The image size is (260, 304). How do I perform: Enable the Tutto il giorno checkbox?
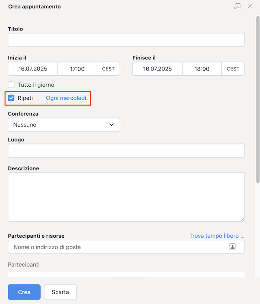[x=11, y=85]
